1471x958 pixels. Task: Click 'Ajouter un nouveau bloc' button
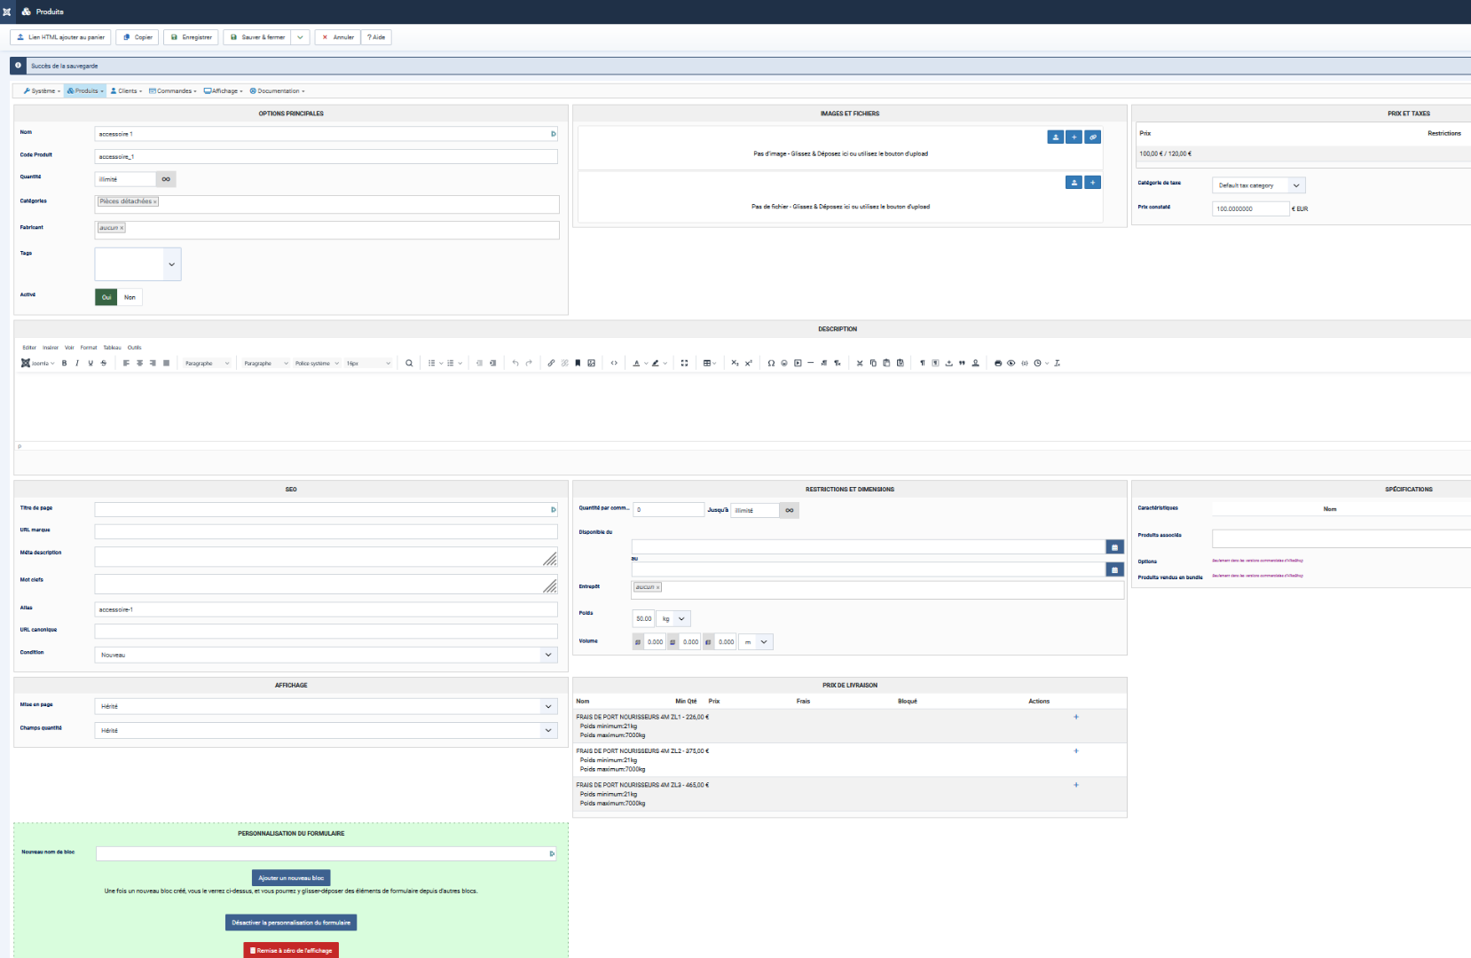point(291,878)
